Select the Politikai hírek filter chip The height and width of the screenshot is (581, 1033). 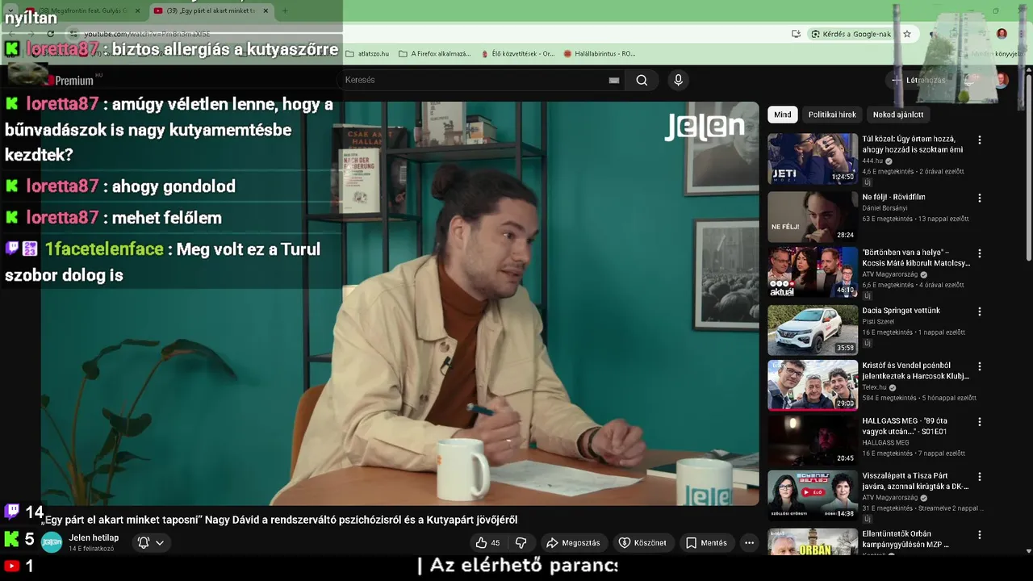point(832,115)
